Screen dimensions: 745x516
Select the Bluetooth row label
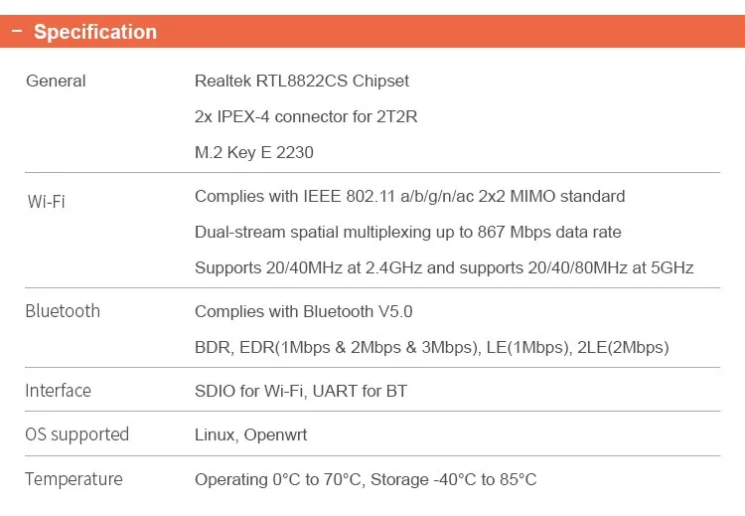click(x=63, y=311)
